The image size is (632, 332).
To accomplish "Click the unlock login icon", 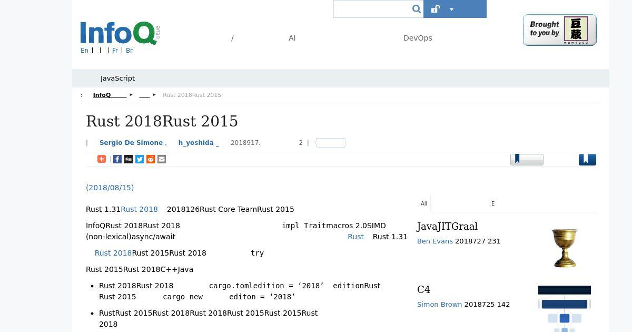I will coord(435,9).
